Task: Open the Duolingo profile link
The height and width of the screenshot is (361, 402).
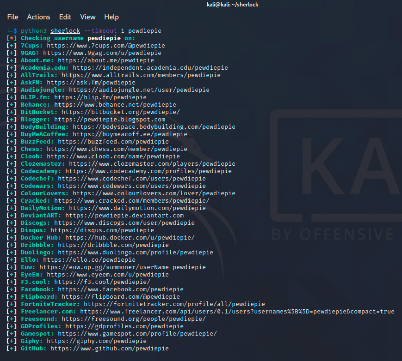Action: point(135,253)
